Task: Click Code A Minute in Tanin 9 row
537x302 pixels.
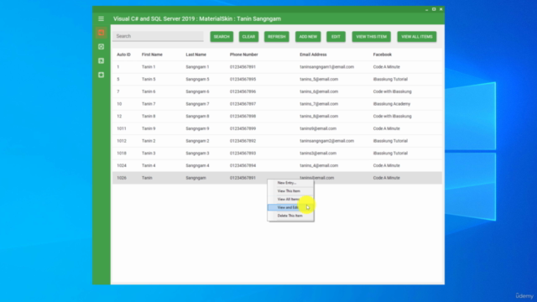Action: pyautogui.click(x=386, y=128)
